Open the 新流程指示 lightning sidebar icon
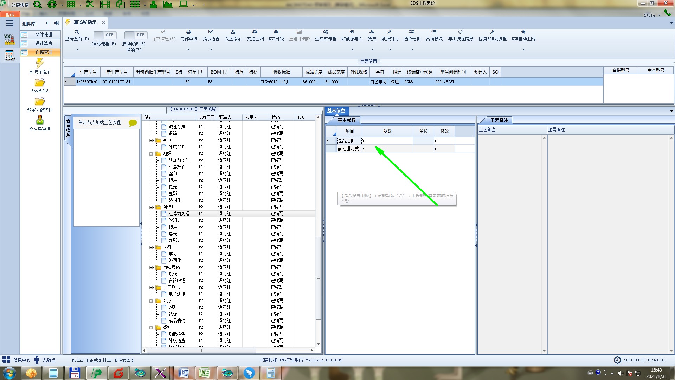Screen dimensions: 675x380 (40, 63)
